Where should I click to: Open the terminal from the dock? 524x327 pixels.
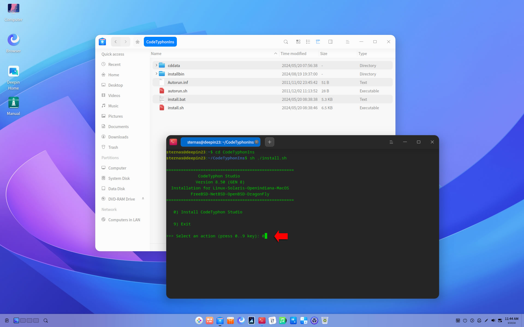point(262,320)
